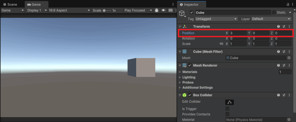Viewport: 296px width, 122px height.
Task: Expand the Additional Settings section
Action: (180, 88)
